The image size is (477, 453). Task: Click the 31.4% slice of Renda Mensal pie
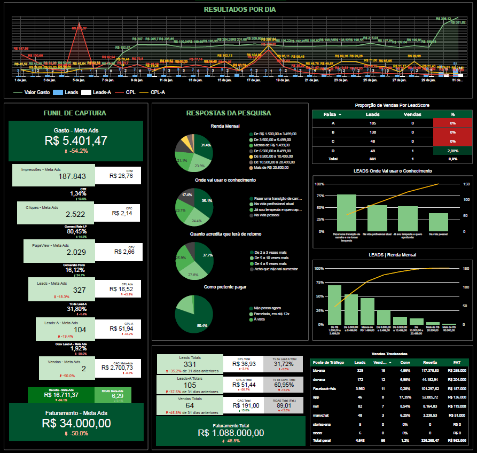point(204,145)
